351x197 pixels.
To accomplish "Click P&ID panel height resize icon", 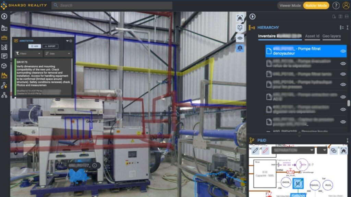I will click(348, 140).
